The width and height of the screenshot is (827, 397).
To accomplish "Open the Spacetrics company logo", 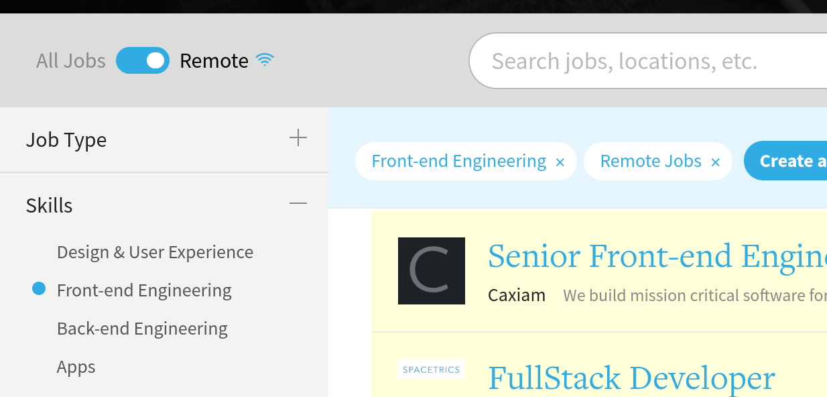I will tap(432, 370).
